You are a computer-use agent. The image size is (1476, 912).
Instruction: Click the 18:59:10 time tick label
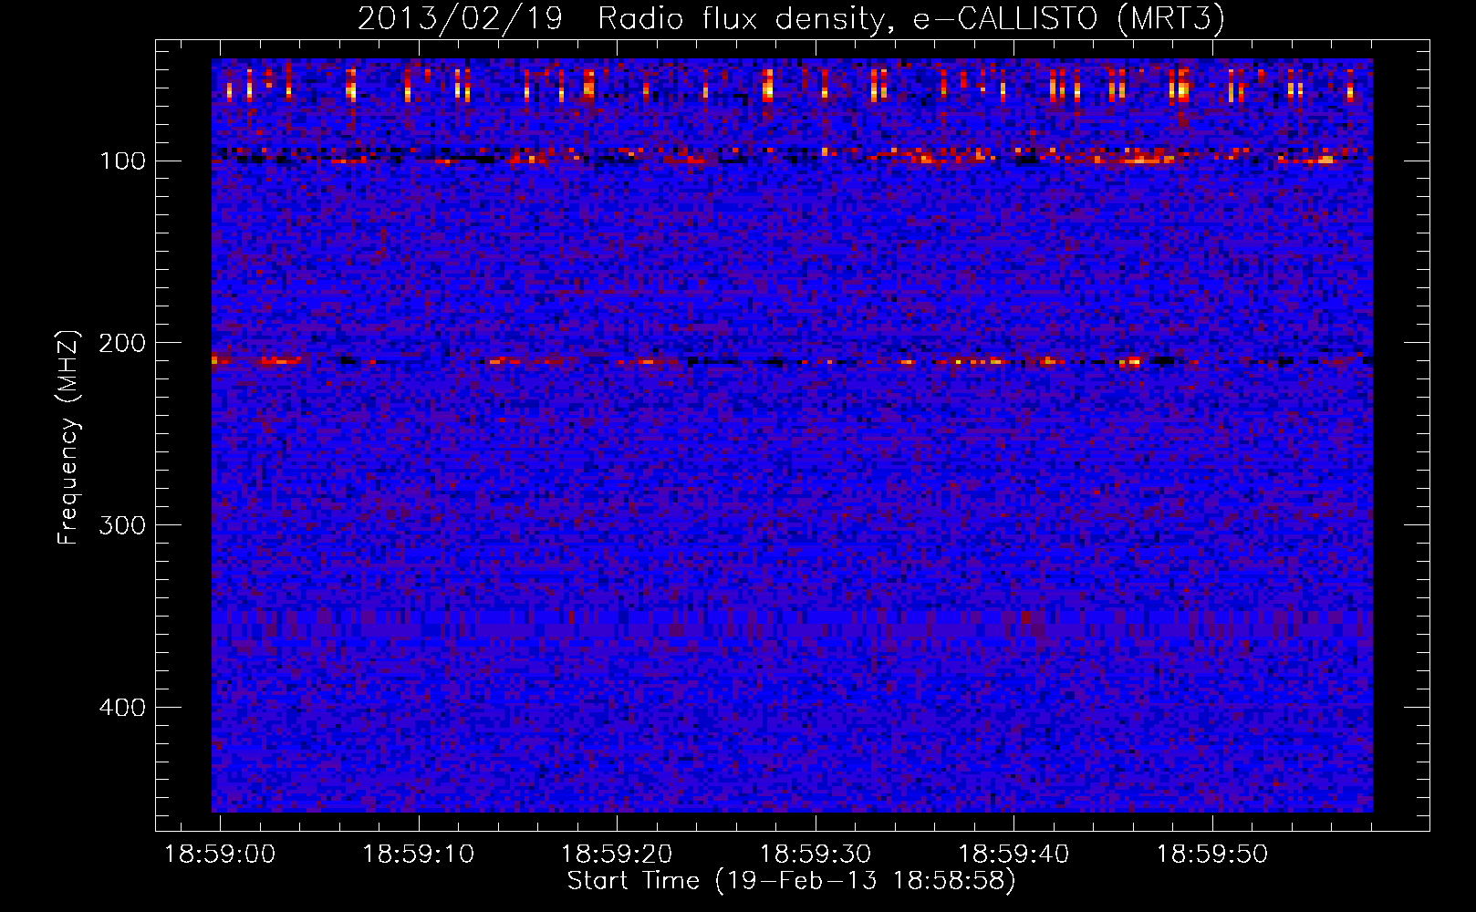pos(419,855)
